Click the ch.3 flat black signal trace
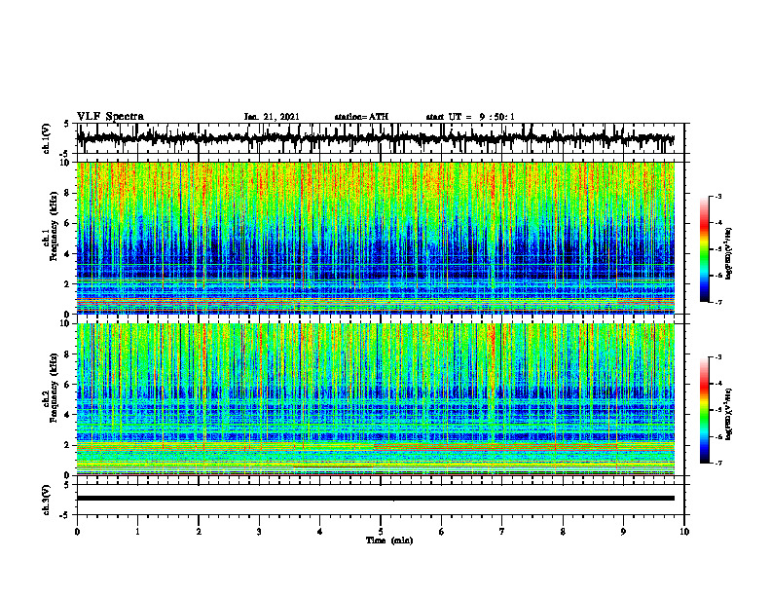 pyautogui.click(x=375, y=499)
